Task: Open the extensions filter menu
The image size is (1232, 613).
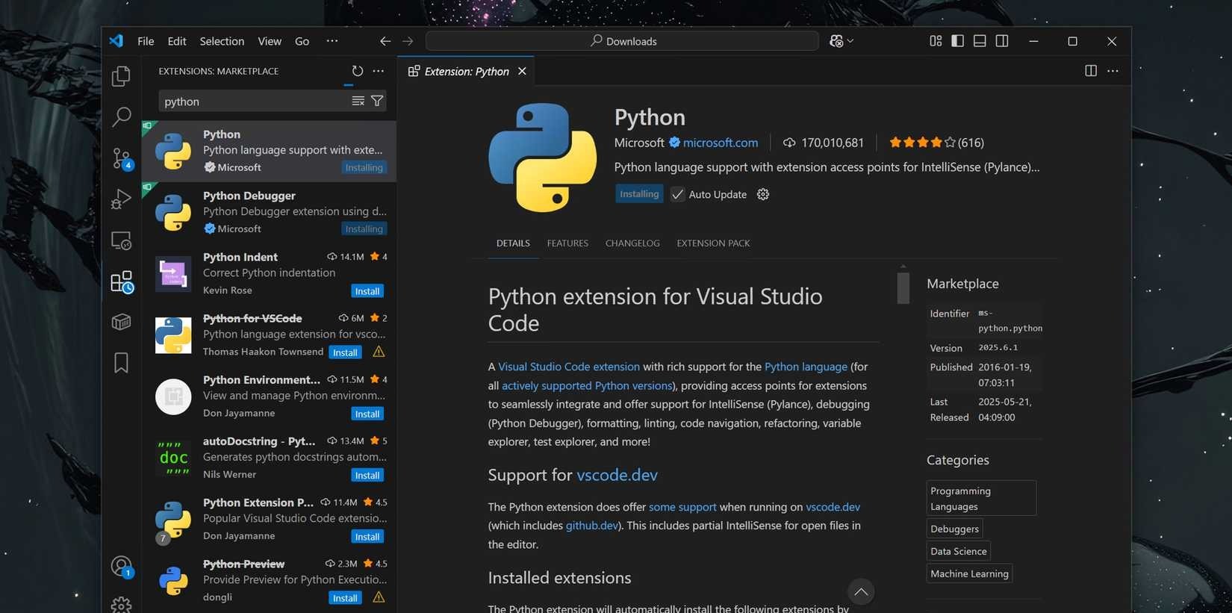Action: pyautogui.click(x=377, y=101)
